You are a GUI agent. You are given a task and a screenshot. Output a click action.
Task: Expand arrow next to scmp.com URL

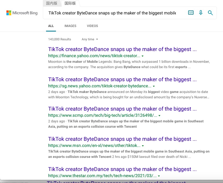pyautogui.click(x=160, y=116)
